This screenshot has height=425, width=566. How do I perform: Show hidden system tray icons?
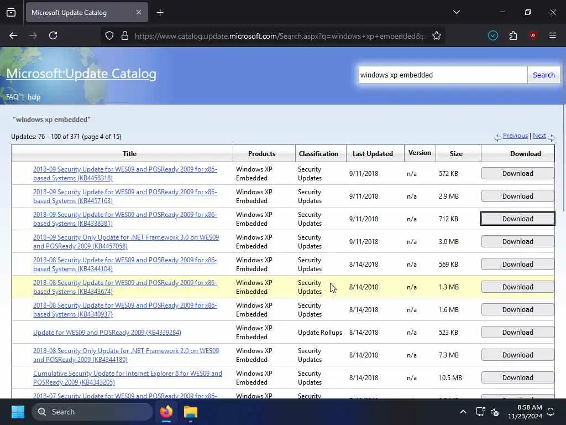pos(463,412)
